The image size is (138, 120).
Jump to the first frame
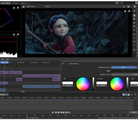point(56,112)
